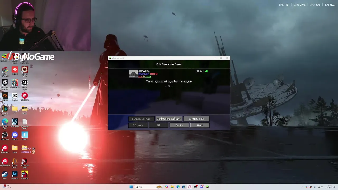This screenshot has height=190, width=338.
Task: Launch Steam desktop shortcut
Action: click(x=5, y=175)
